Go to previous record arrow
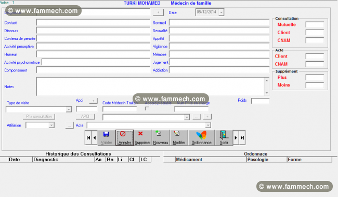Screen dimensions: 338x197 (x=95, y=138)
